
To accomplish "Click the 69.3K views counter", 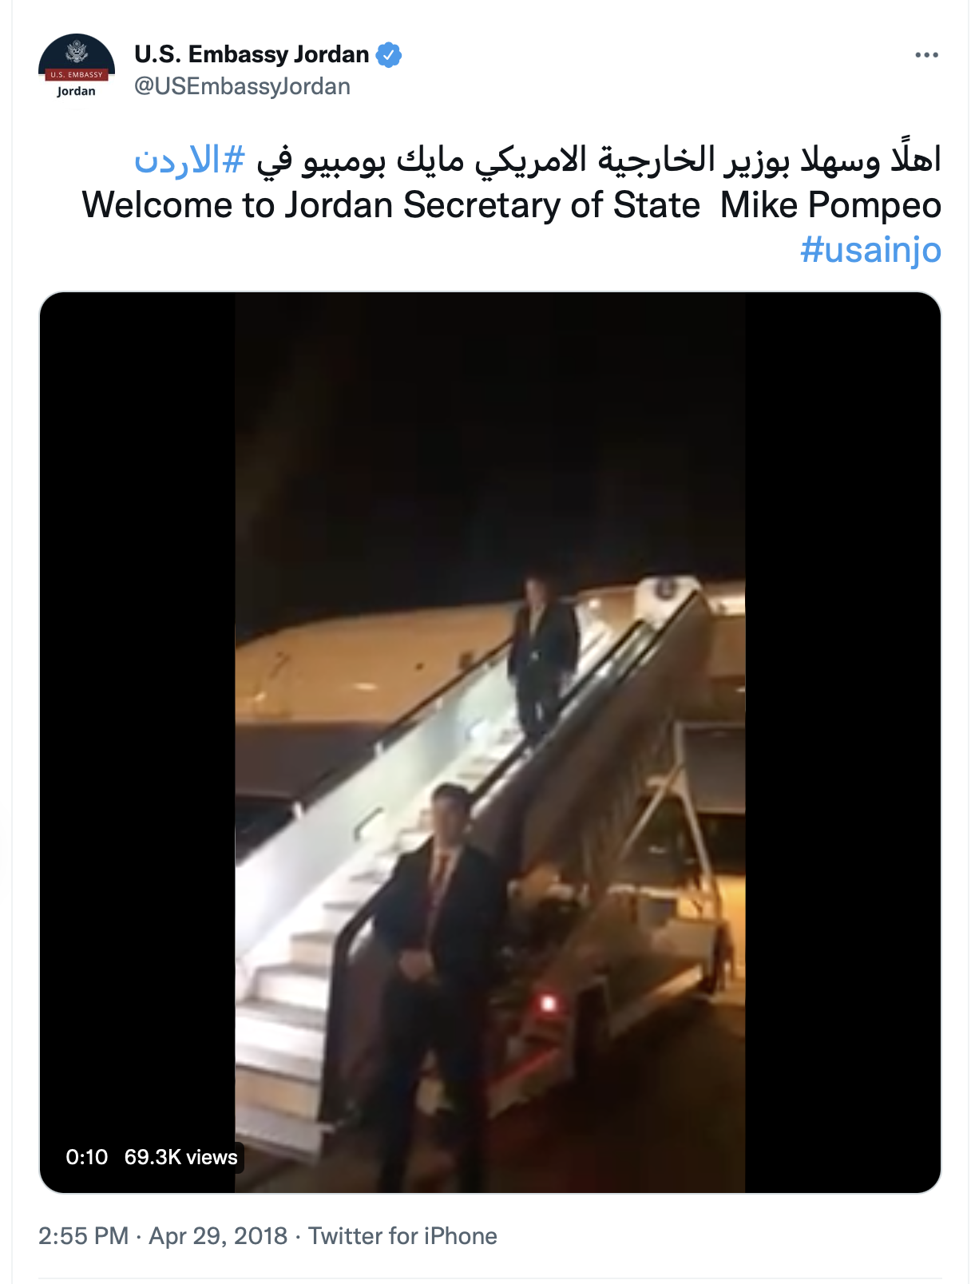I will tap(181, 1157).
